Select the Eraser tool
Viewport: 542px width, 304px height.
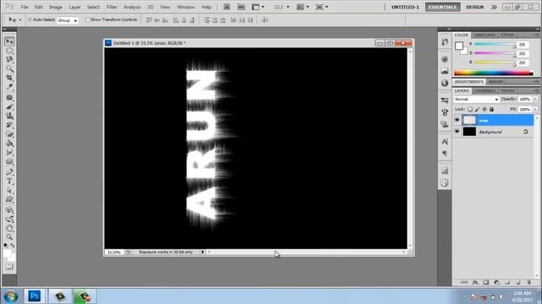click(x=9, y=134)
